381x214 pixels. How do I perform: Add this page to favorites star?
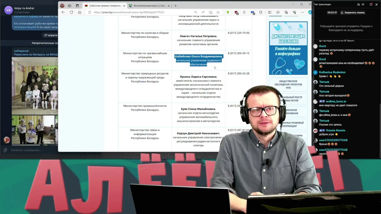[x=218, y=12]
